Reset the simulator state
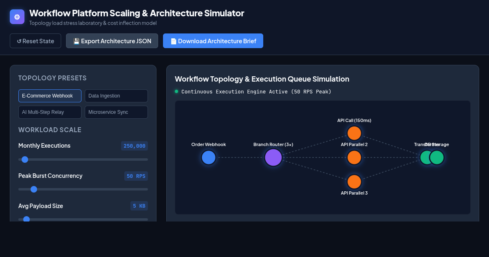Screen dimensions: 489x257 pos(35,41)
